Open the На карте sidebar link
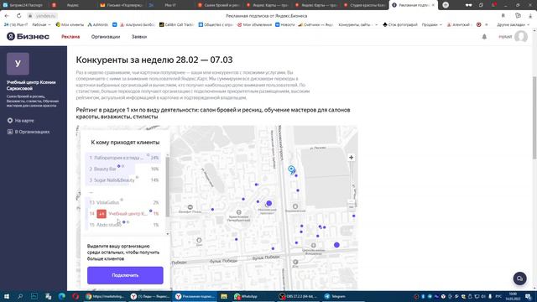 point(21,121)
